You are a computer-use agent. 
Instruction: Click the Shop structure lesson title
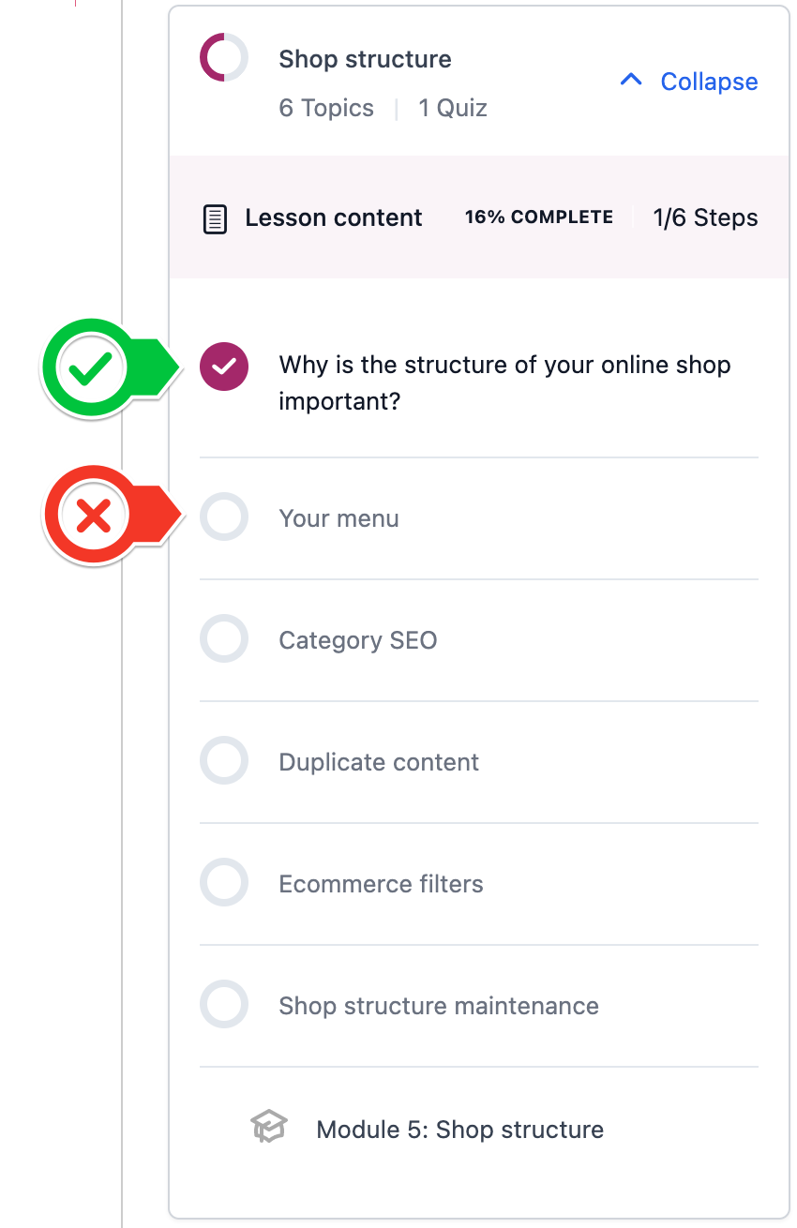click(x=365, y=59)
